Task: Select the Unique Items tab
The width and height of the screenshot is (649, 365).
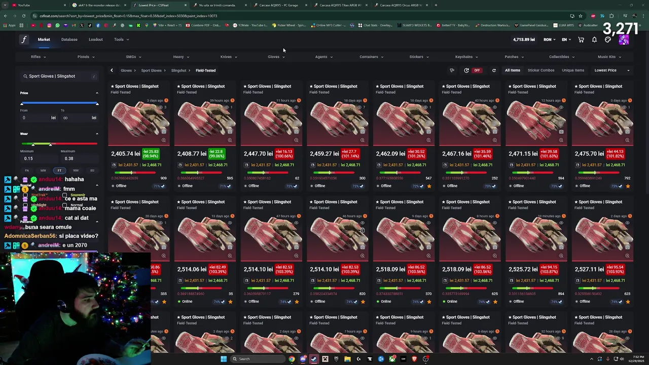Action: pos(573,70)
